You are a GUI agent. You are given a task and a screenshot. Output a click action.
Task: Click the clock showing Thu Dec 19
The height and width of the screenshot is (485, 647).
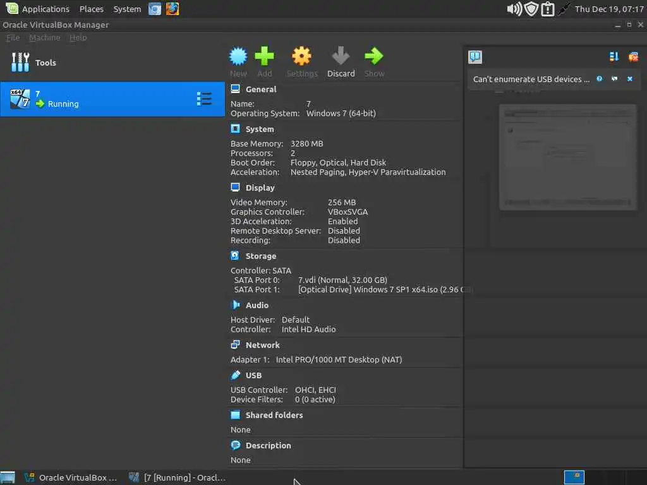tap(609, 9)
